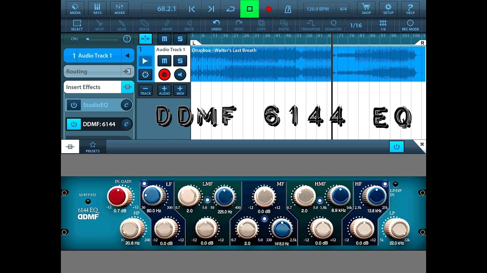Viewport: 487px width, 273px height.
Task: Open the MIXER view
Action: (119, 8)
